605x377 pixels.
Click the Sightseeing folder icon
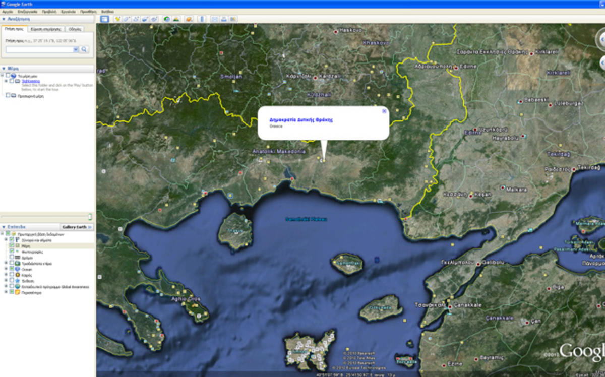pyautogui.click(x=18, y=81)
